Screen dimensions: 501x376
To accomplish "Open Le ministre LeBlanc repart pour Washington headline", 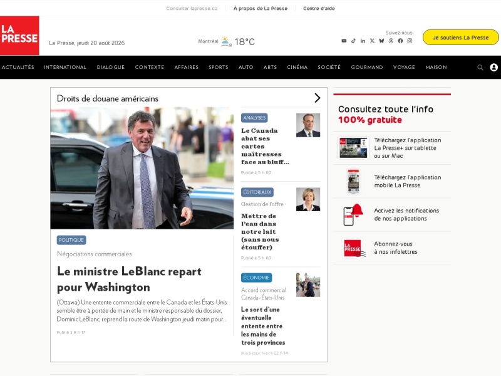I will click(129, 279).
